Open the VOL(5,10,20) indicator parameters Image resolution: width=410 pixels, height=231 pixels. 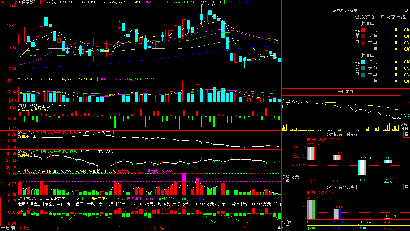pyautogui.click(x=30, y=79)
